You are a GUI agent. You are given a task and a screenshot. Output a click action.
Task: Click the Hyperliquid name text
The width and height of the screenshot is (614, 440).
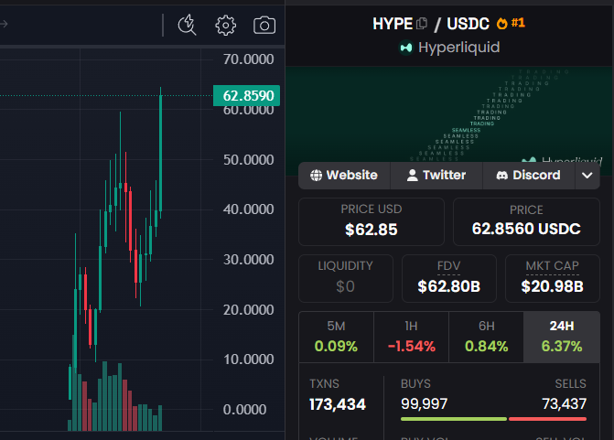459,48
